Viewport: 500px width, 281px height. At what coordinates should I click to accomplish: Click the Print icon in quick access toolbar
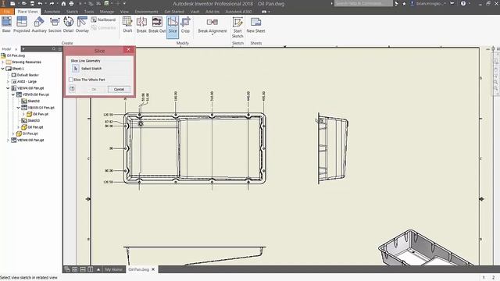tap(71, 3)
